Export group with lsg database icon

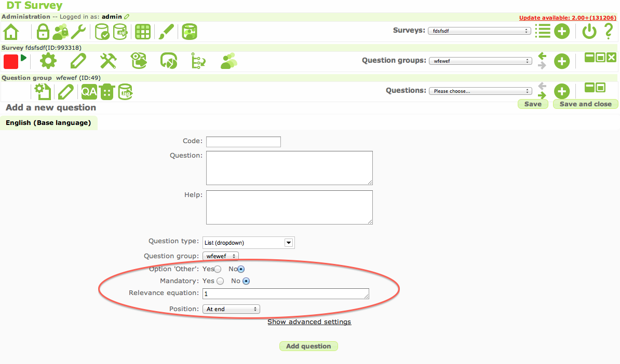125,92
